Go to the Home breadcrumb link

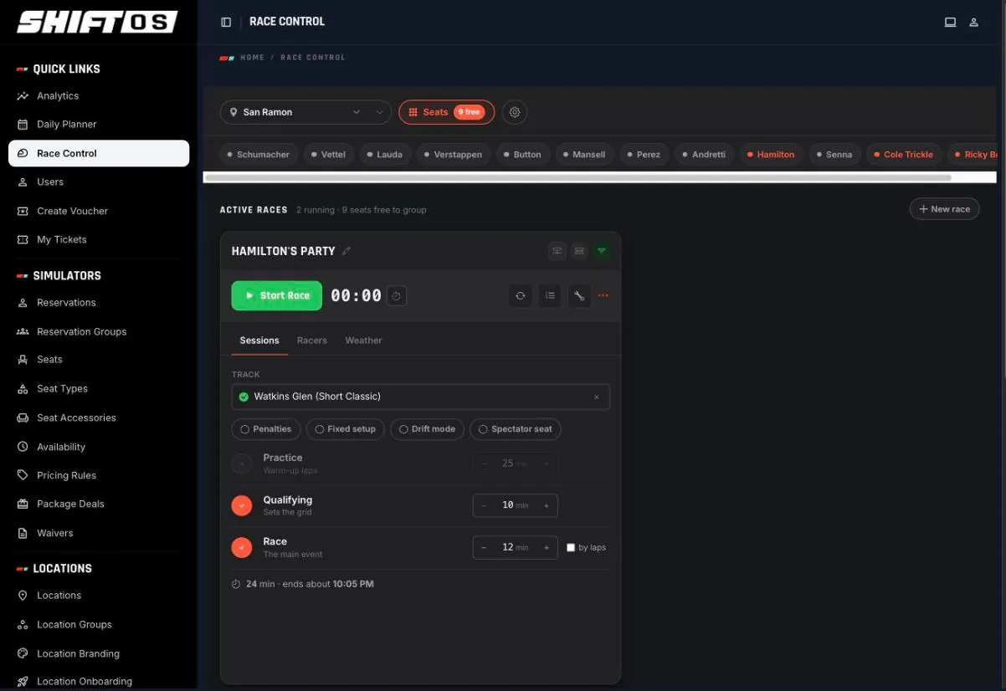pos(253,58)
